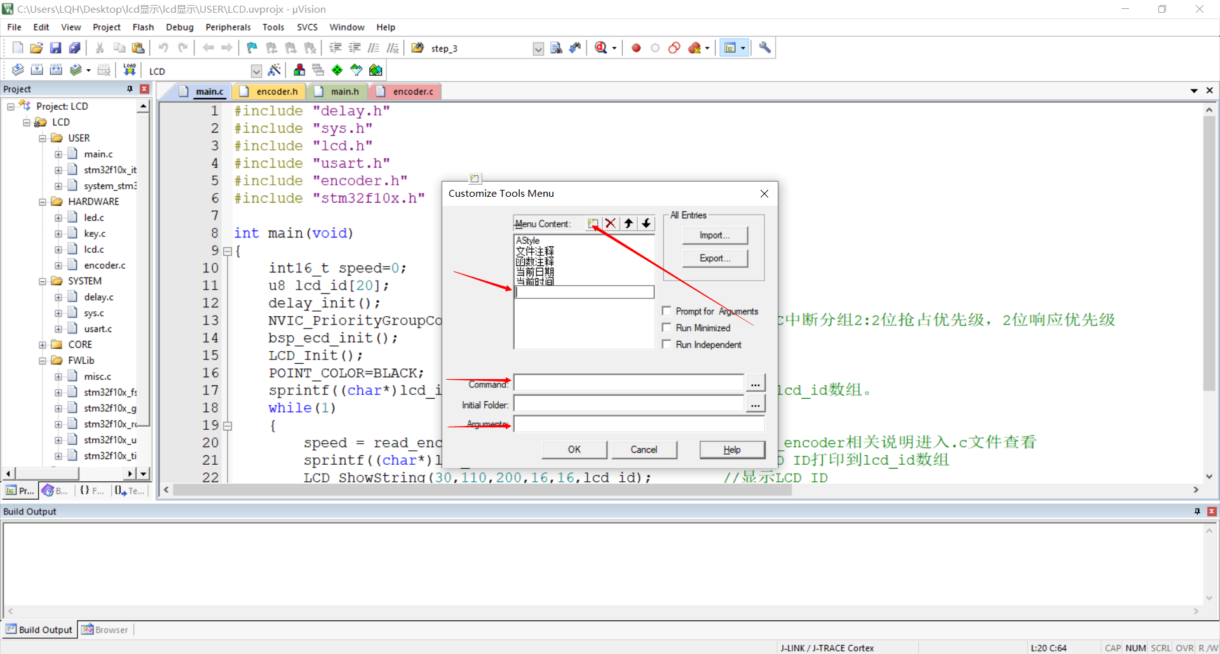The image size is (1220, 654).
Task: Toggle the Run Minimized checkbox
Action: (x=667, y=328)
